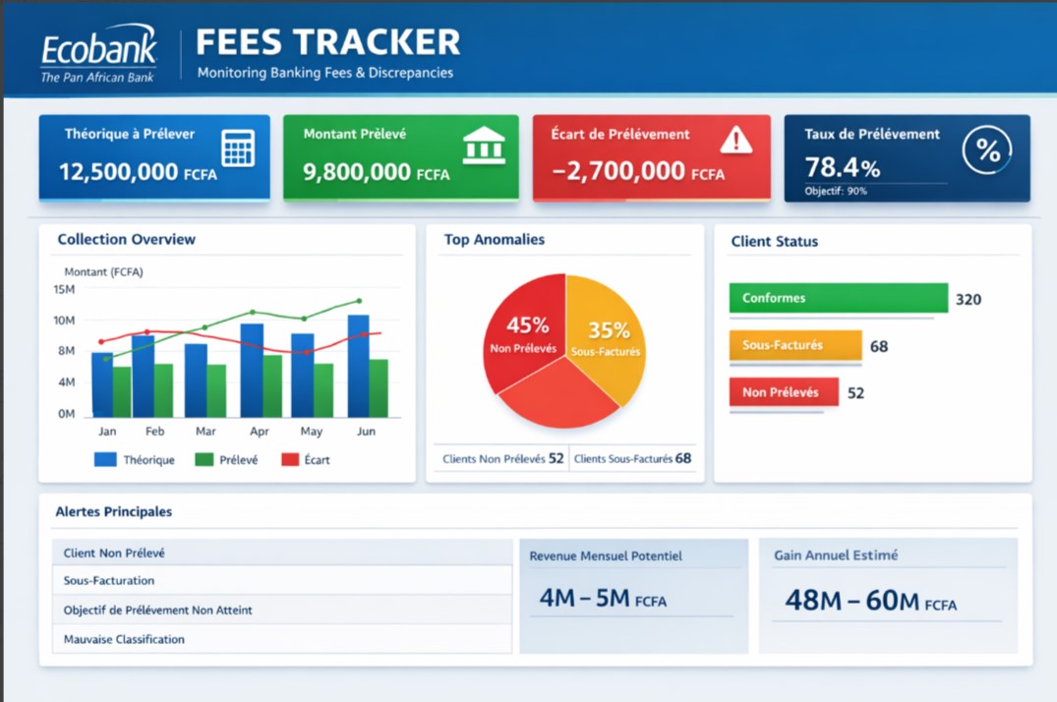Click the 12,500,000 FCFA value

coord(138,172)
